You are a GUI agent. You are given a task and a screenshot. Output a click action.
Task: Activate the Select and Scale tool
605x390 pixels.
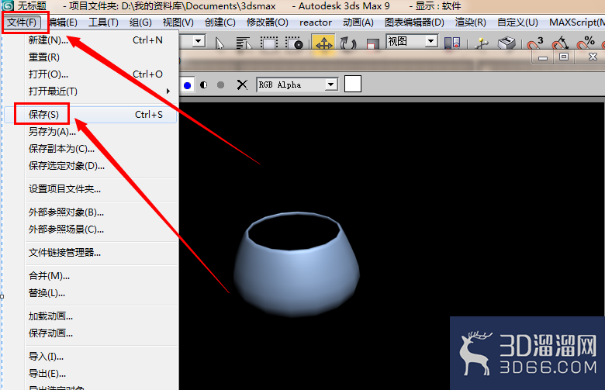[x=372, y=43]
